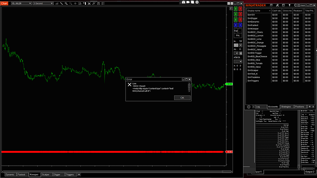
Task: Open capture settings gear icon
Action: [197, 2]
